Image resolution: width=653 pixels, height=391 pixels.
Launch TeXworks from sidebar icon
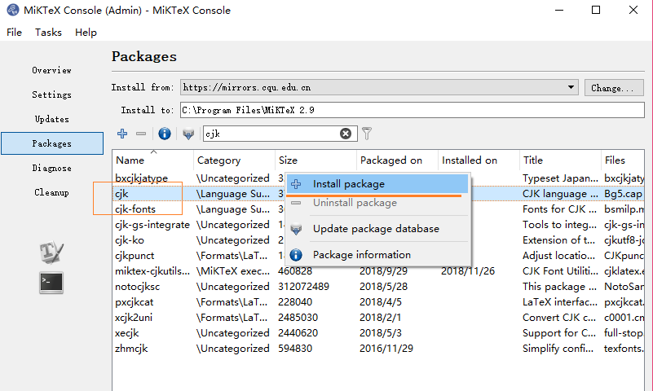(x=51, y=252)
